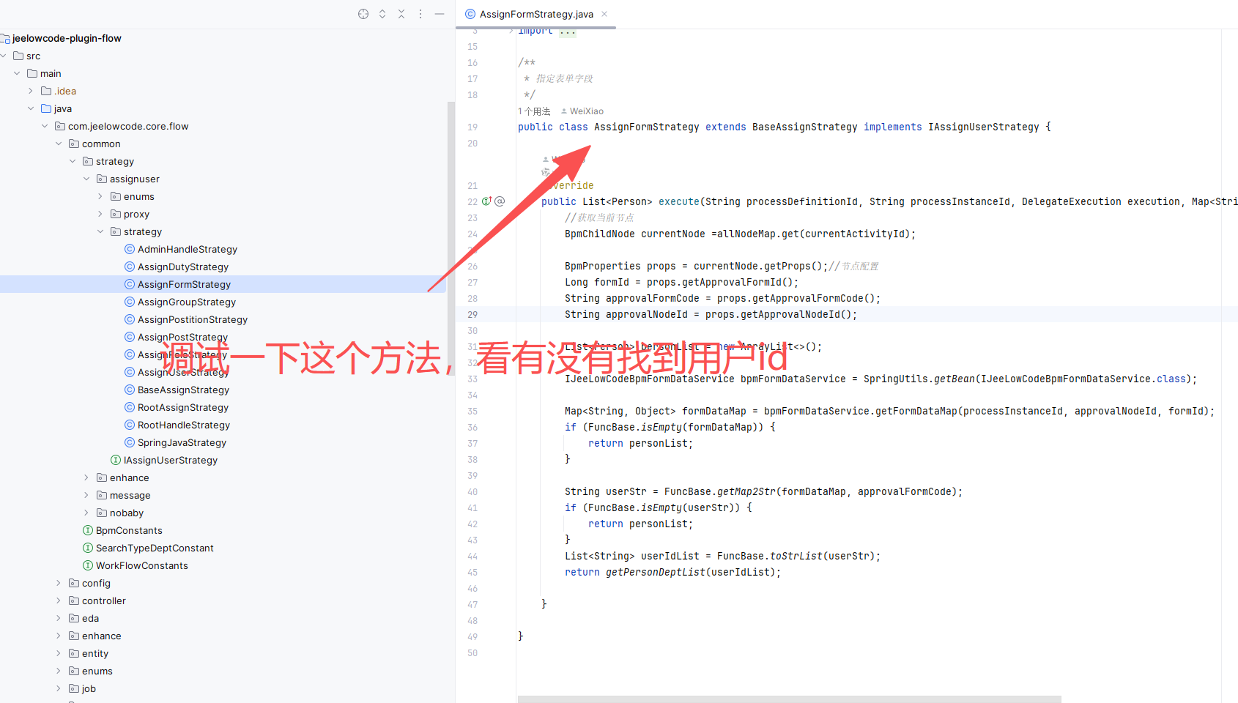Open BpmConstants in the project tree

(129, 530)
